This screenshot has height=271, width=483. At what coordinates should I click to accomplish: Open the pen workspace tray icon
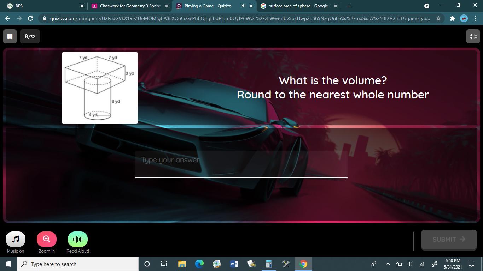coord(435,264)
